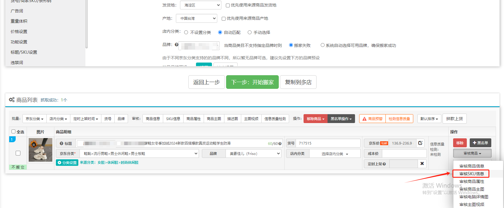
Task: Click the help icon next to title character count
Action: [x=280, y=144]
